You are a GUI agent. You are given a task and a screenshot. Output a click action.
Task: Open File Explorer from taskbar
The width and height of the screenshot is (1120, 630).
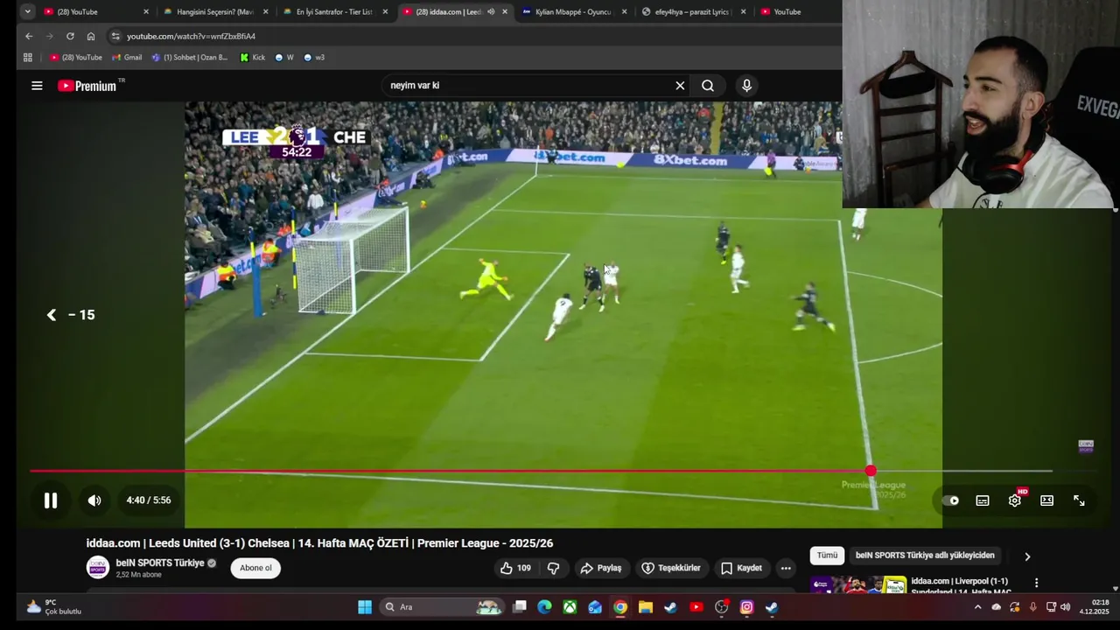(x=645, y=607)
